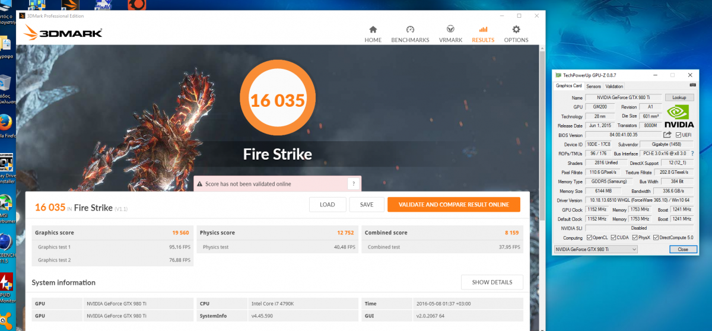Click the warning triangle in the validation notice
The width and height of the screenshot is (712, 331).
click(x=200, y=184)
